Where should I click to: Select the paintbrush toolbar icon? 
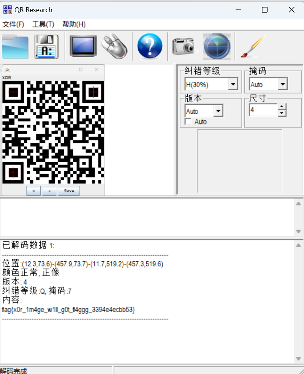(x=253, y=46)
